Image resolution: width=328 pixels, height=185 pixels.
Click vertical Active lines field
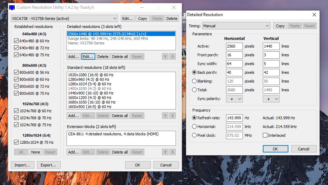[x=271, y=46]
